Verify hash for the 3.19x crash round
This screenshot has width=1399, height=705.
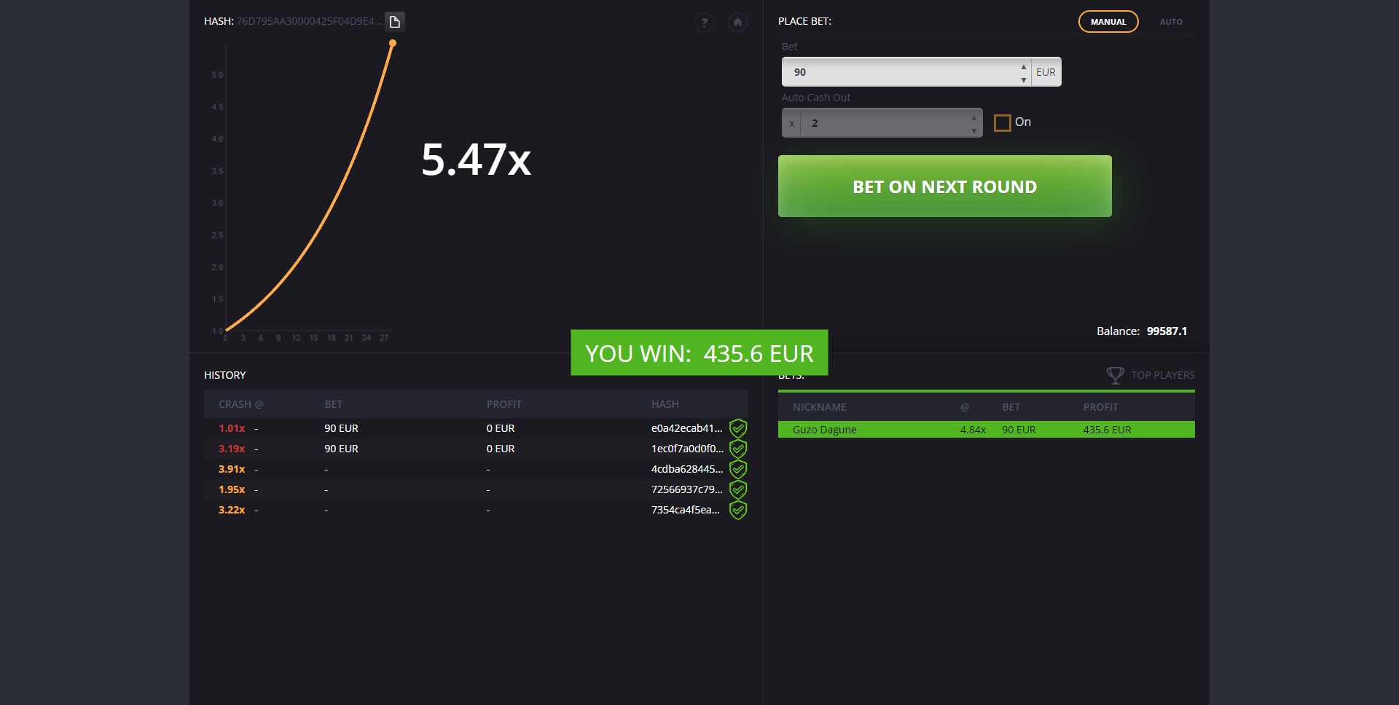[x=738, y=449]
